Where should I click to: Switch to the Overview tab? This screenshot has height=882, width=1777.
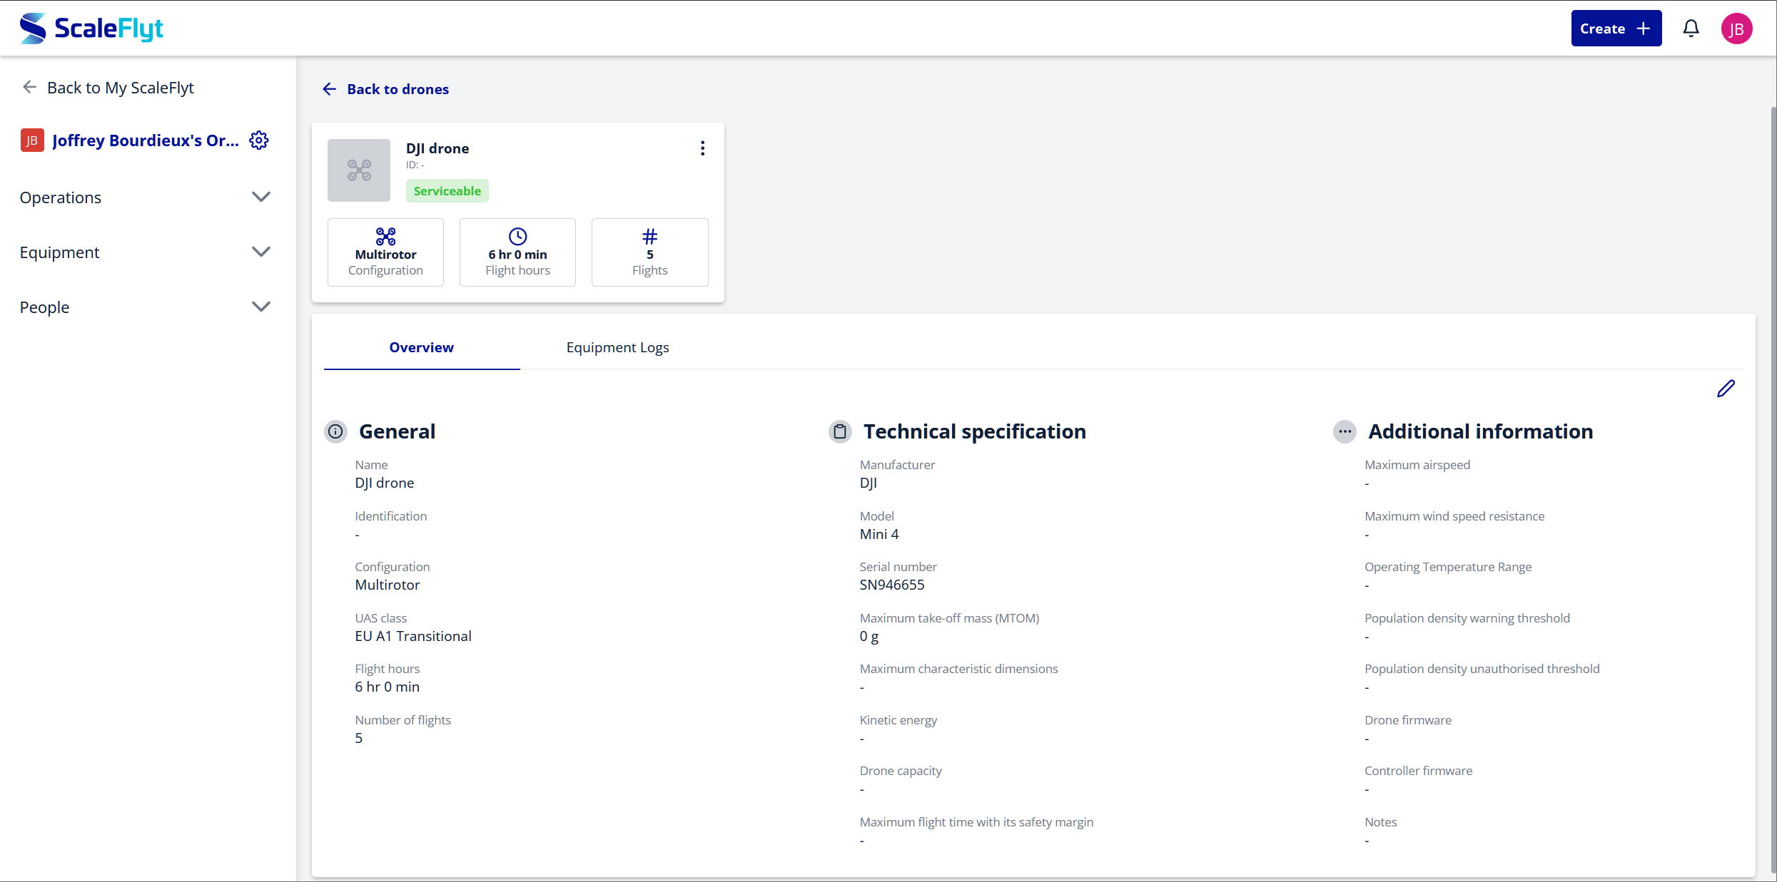pyautogui.click(x=422, y=348)
